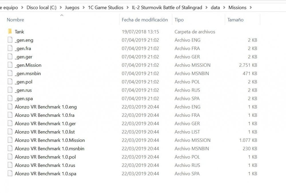Image resolution: width=286 pixels, height=193 pixels.
Task: Expand the chevron after 1C Game Studios
Action: coord(128,7)
